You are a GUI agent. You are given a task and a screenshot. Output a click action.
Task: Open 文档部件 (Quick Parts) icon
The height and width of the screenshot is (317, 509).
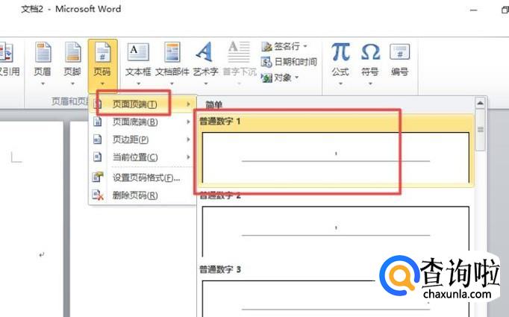point(172,52)
